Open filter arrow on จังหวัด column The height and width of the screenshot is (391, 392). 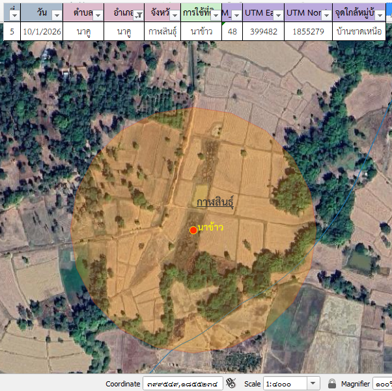tap(174, 15)
